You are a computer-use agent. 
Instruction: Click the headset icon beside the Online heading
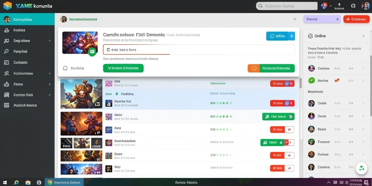click(310, 36)
